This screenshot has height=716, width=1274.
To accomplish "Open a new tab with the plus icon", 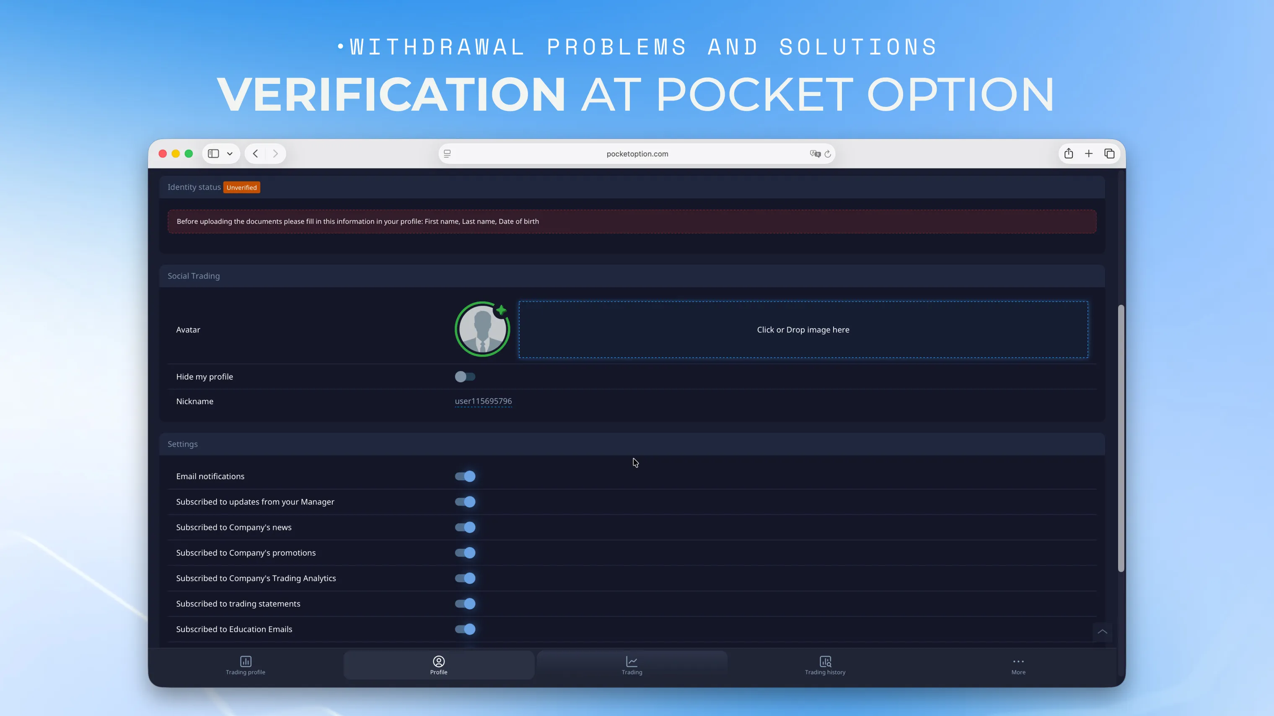I will coord(1089,154).
